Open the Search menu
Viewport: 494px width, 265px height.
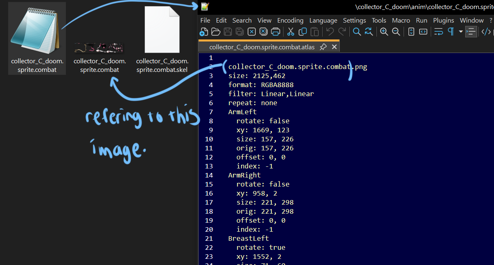pyautogui.click(x=242, y=20)
